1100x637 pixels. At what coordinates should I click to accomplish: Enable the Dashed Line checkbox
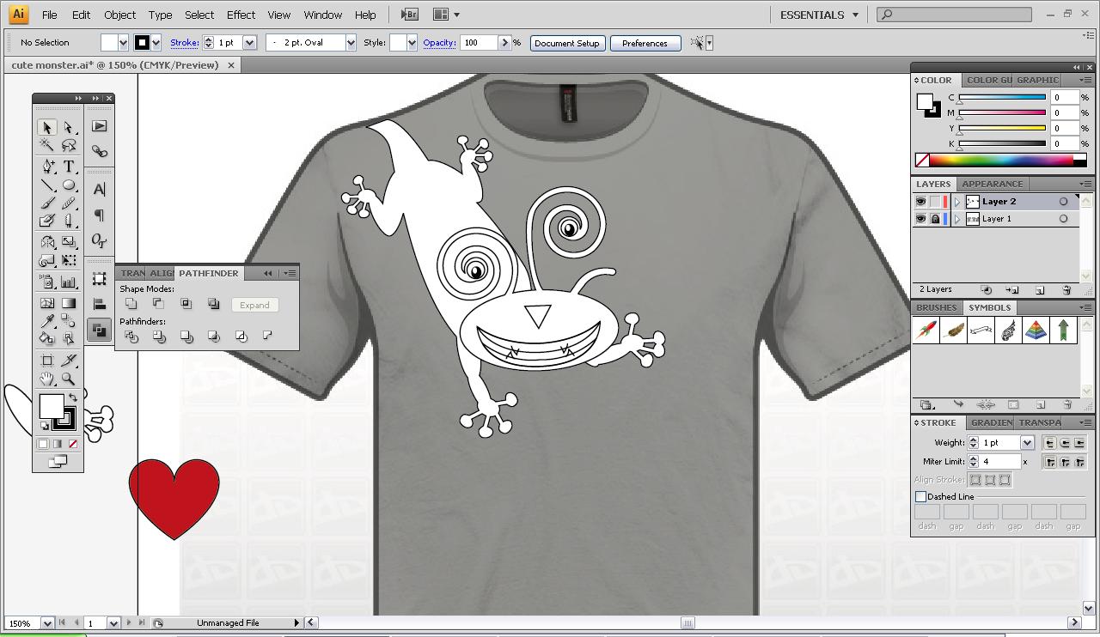click(920, 497)
